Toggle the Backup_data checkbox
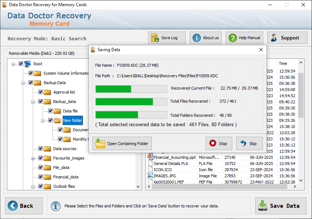 click(x=40, y=101)
